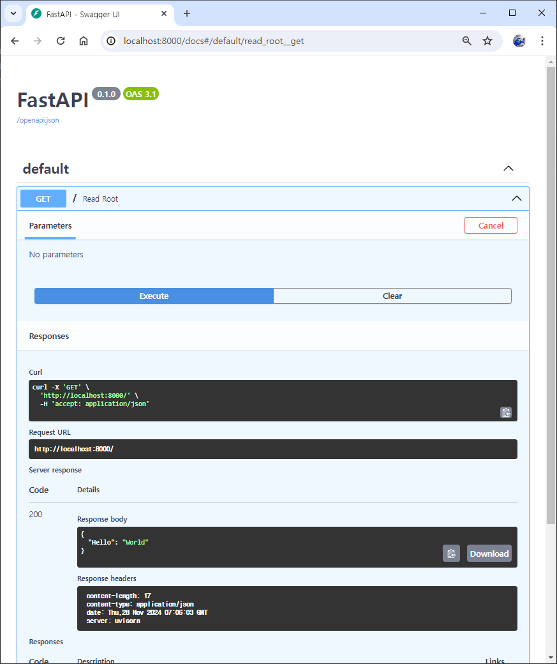Click the 200 status code text
The image size is (557, 664).
tap(36, 514)
